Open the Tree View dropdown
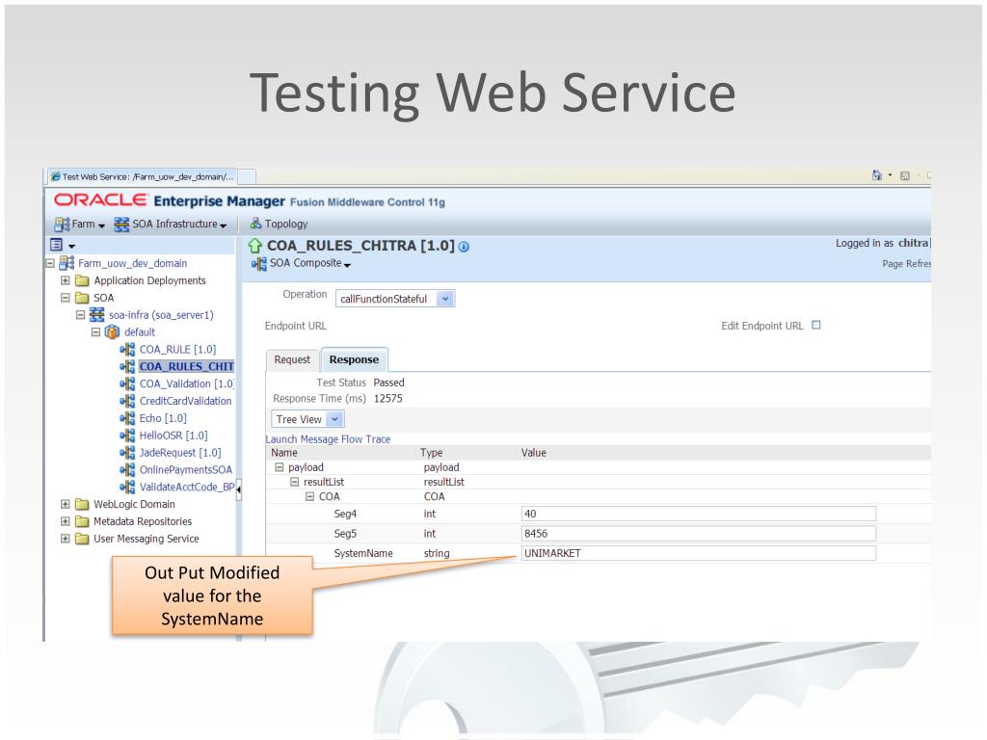The image size is (987, 740). pyautogui.click(x=307, y=419)
